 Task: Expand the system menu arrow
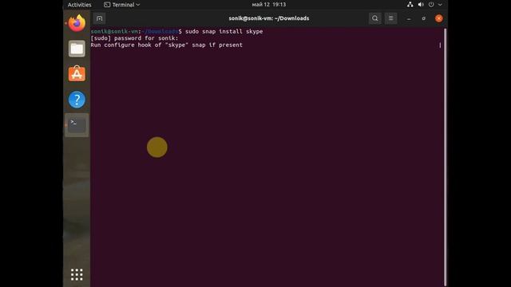(x=440, y=5)
